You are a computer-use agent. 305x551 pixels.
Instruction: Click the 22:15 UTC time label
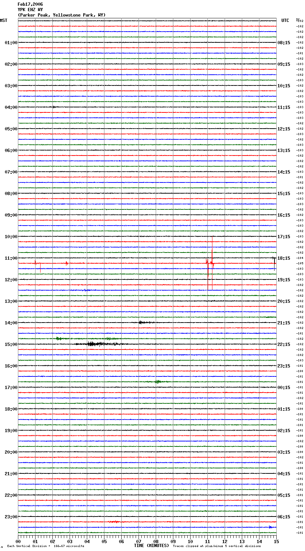284,344
